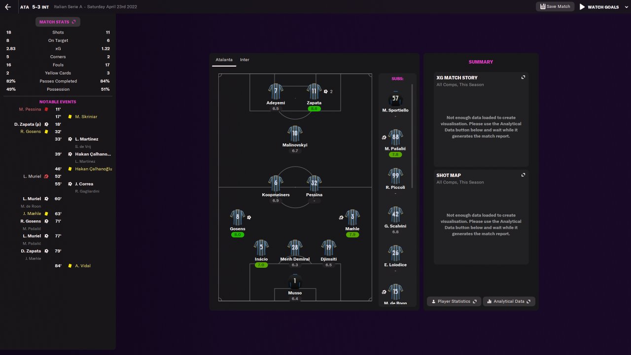Click J. Correa in Notable Events

point(84,184)
